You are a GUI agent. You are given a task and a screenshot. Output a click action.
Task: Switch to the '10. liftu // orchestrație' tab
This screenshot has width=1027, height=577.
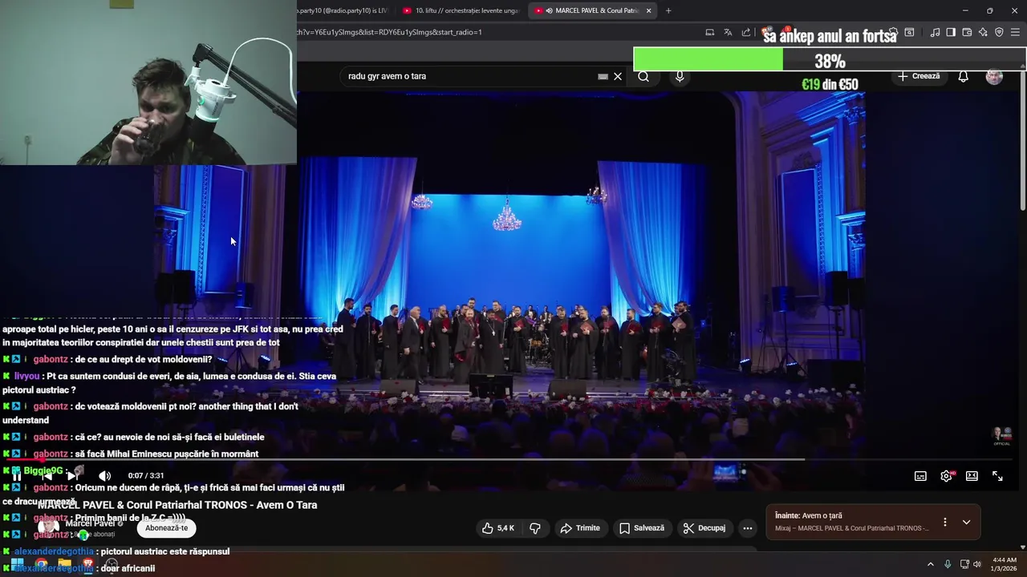[x=461, y=10]
